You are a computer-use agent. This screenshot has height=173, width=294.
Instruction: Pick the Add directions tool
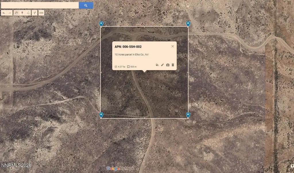point(34,13)
